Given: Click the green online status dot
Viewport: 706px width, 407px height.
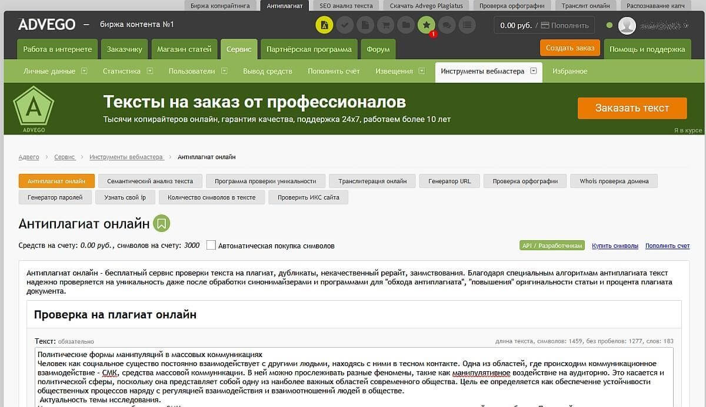Looking at the screenshot, I should coord(610,25).
